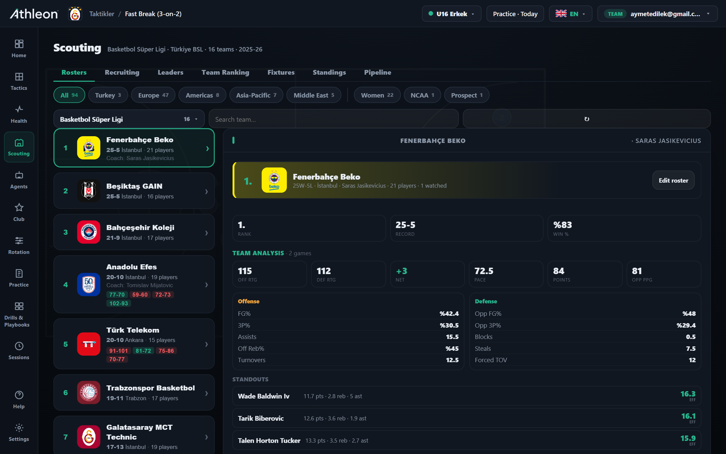Click the UK flag language icon

pos(561,14)
